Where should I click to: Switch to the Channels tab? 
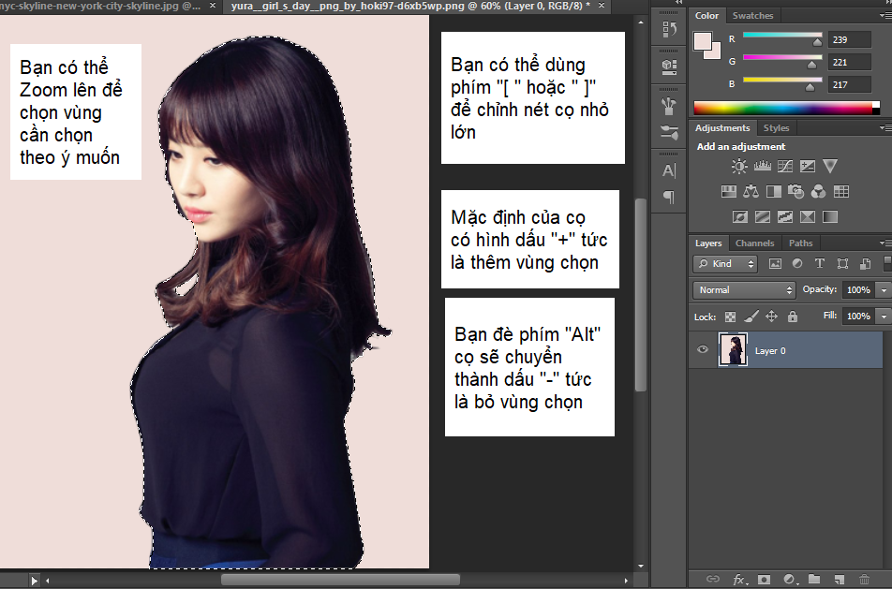pos(754,243)
